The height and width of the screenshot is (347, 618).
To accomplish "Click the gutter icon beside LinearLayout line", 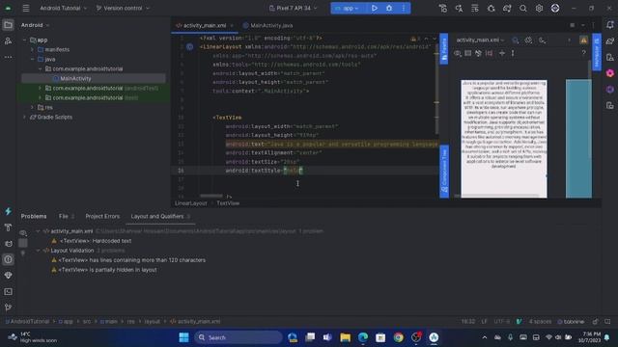I will point(189,47).
